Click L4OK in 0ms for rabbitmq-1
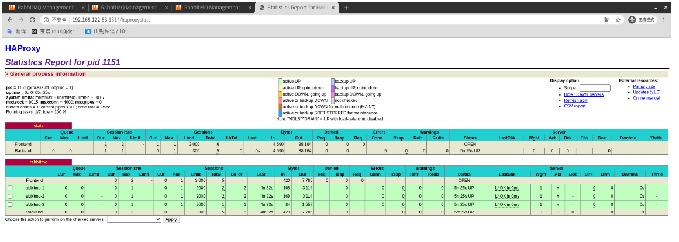Viewport: 679px width, 242px height. (507, 188)
